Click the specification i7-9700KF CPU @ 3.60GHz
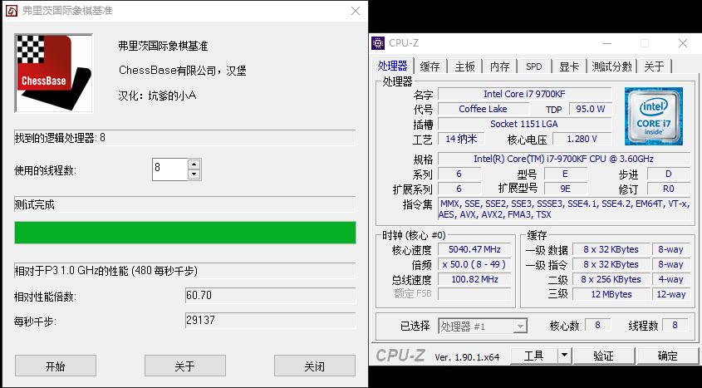Screen dimensions: 702x388 (x=563, y=159)
